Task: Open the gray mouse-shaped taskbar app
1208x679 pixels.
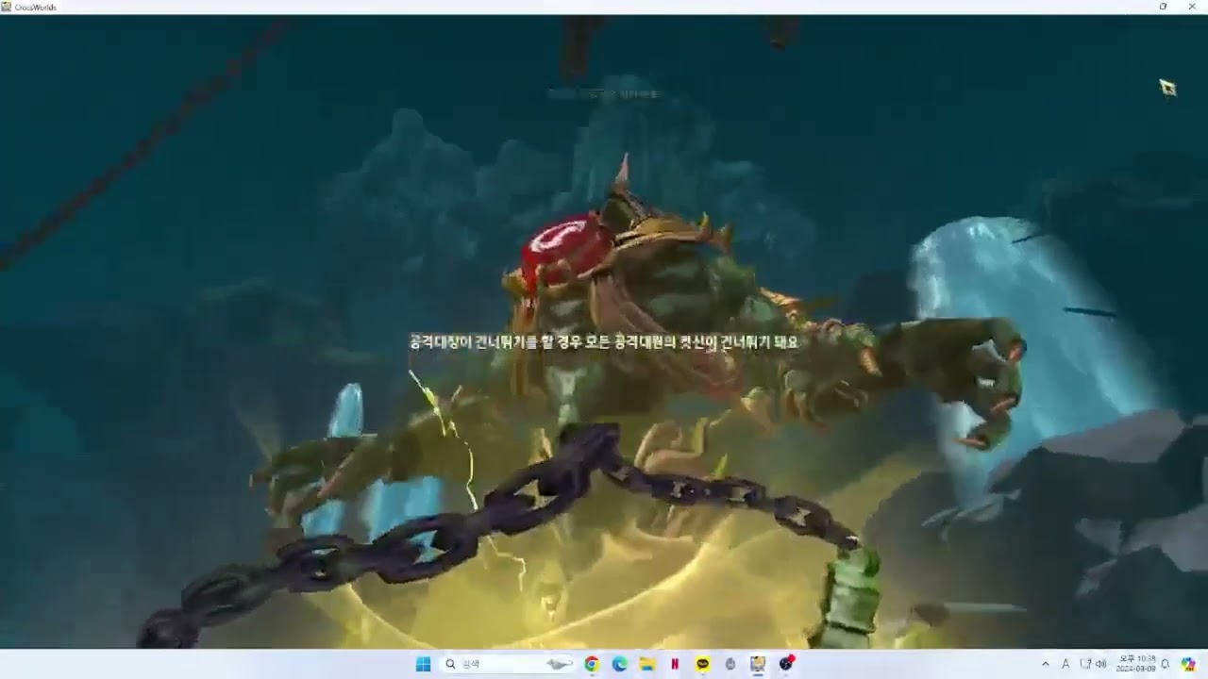Action: click(730, 664)
